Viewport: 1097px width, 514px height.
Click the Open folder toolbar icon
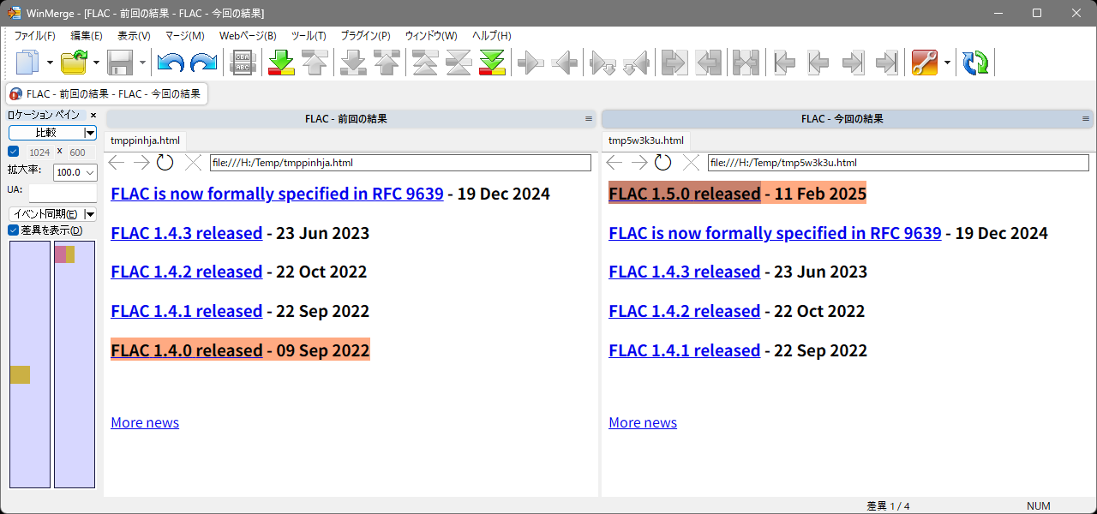[75, 63]
